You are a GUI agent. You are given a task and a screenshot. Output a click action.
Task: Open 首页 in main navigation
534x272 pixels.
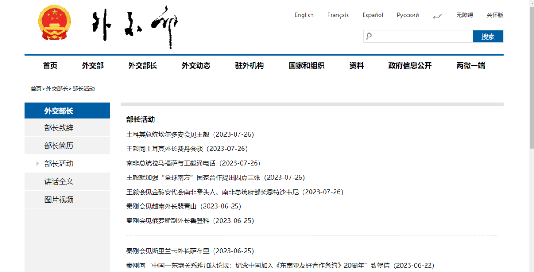tap(50, 65)
